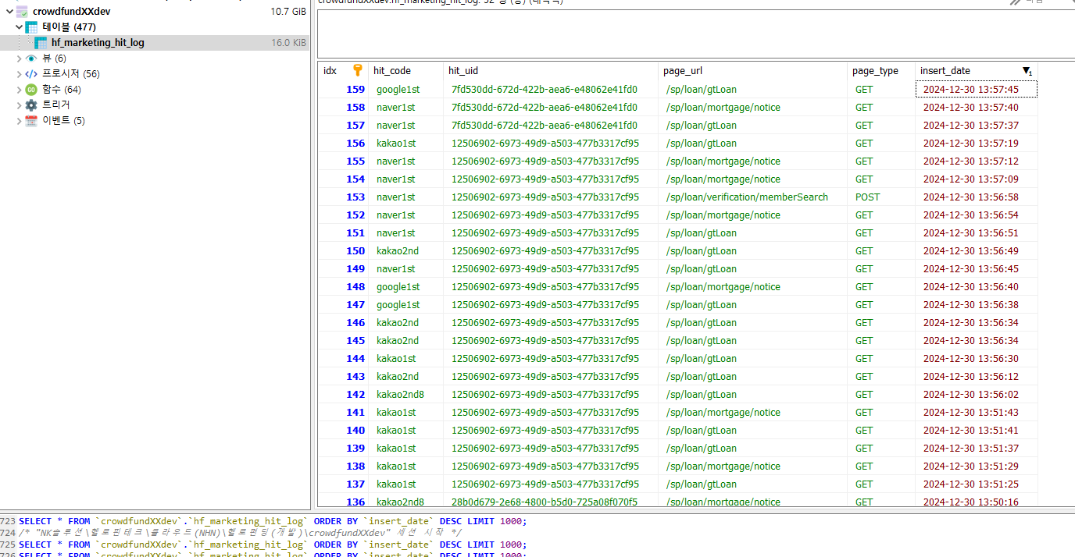Screen dimensions: 1075x557
Task: Click the idx cell 139
Action: [x=343, y=449]
